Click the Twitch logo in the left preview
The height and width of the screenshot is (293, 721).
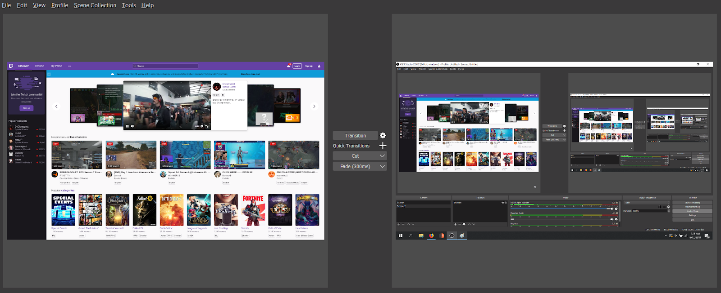(x=11, y=66)
